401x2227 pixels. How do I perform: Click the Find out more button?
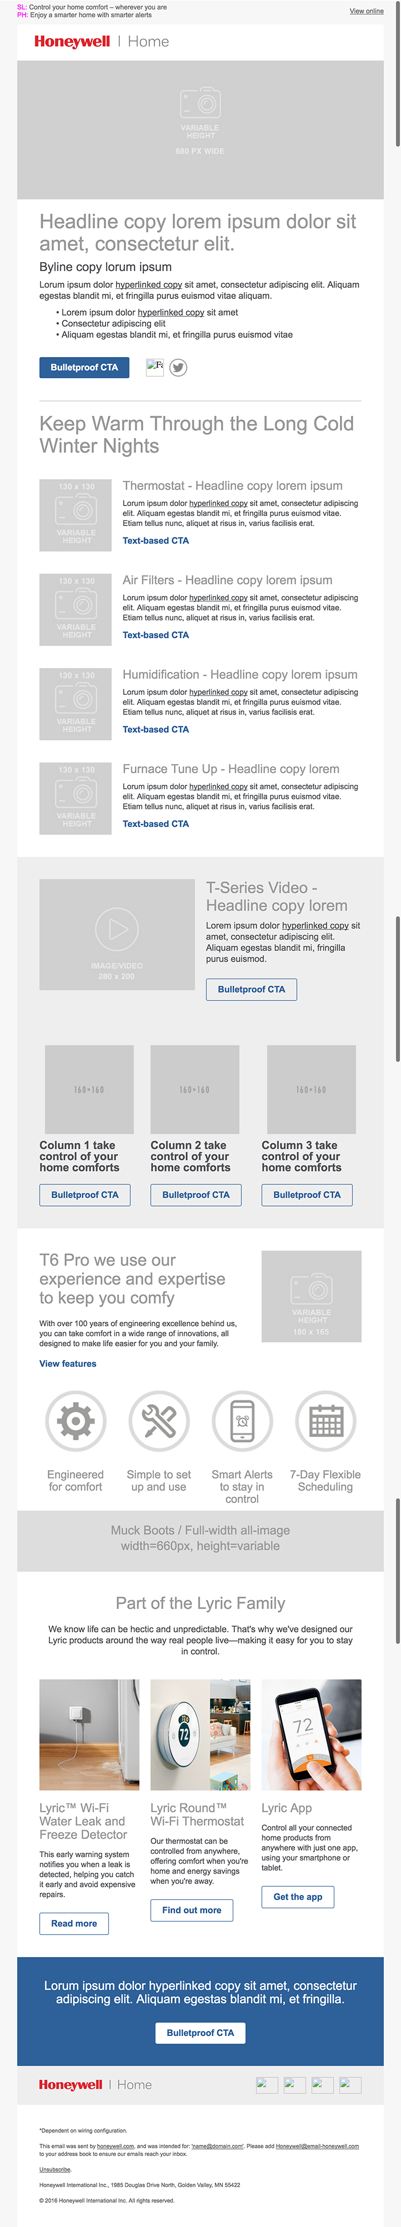click(191, 1910)
